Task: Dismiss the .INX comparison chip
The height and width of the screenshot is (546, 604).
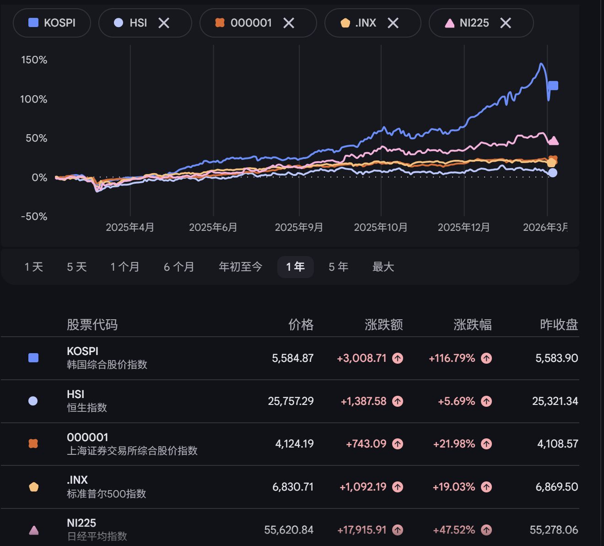Action: coord(393,22)
